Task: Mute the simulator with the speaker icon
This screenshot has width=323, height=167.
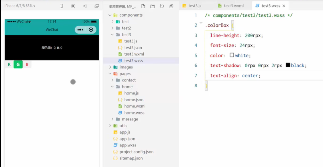Action: click(85, 6)
